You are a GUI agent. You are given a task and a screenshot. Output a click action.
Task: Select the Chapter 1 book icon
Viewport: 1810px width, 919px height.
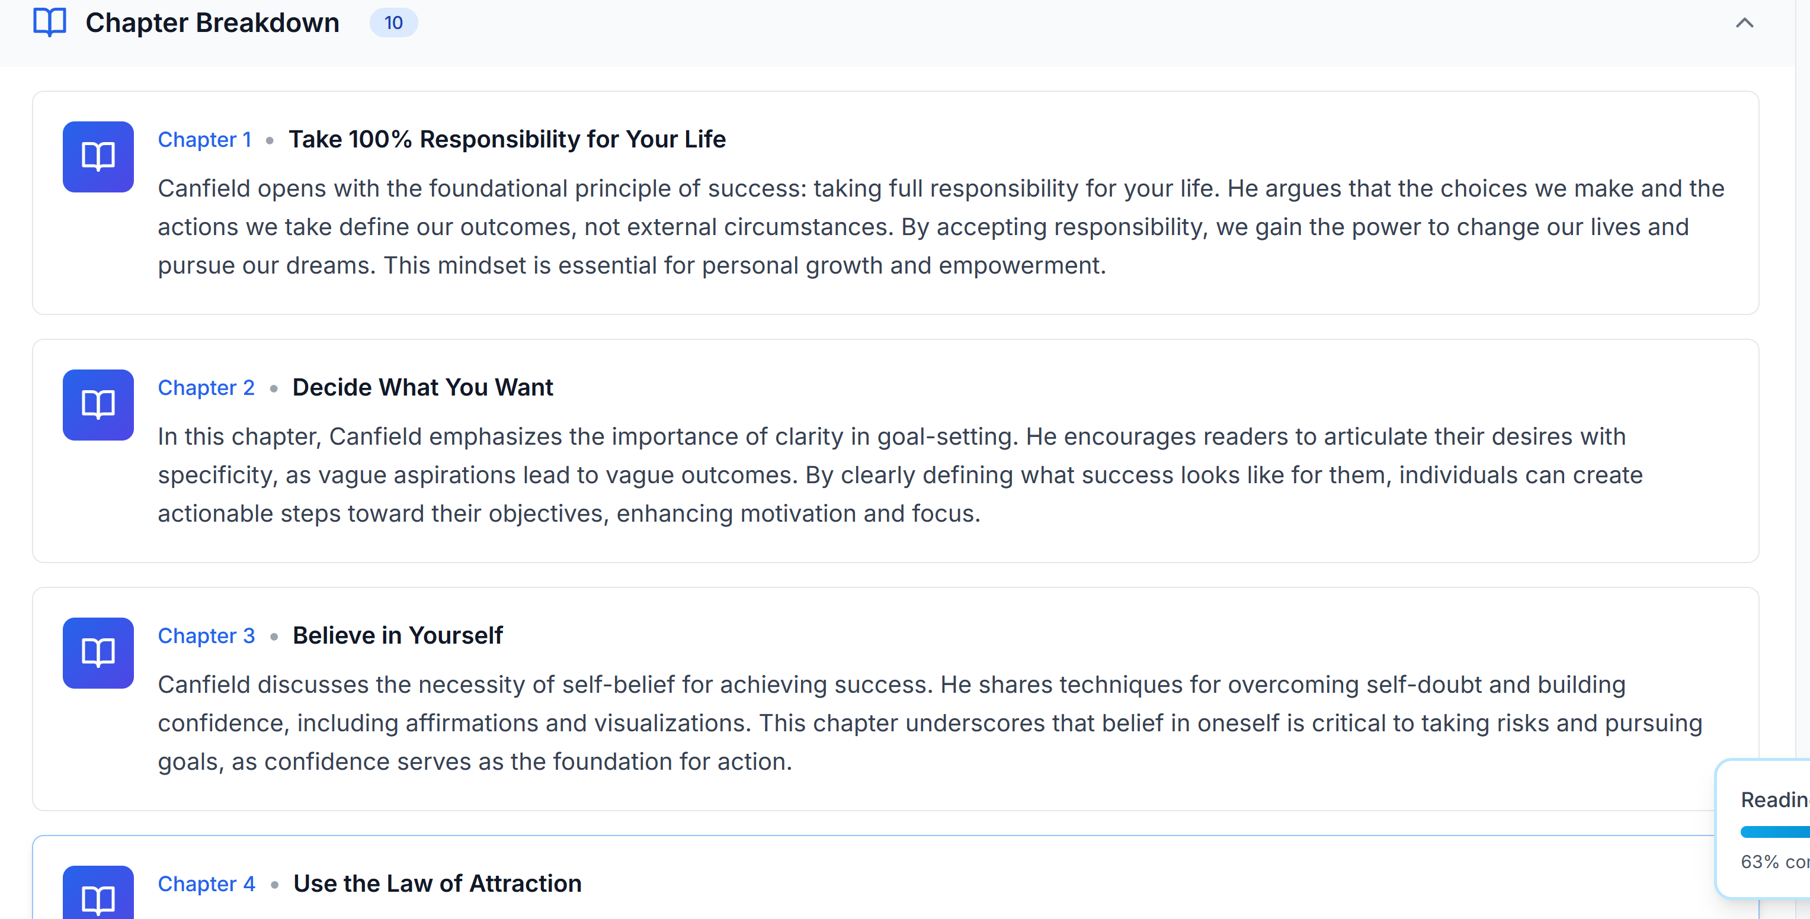click(98, 156)
